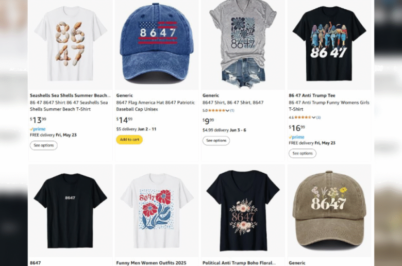This screenshot has height=266, width=402.
Task: Open 8647 Shirt, 86 47 Shirt title link
Action: pyautogui.click(x=233, y=103)
